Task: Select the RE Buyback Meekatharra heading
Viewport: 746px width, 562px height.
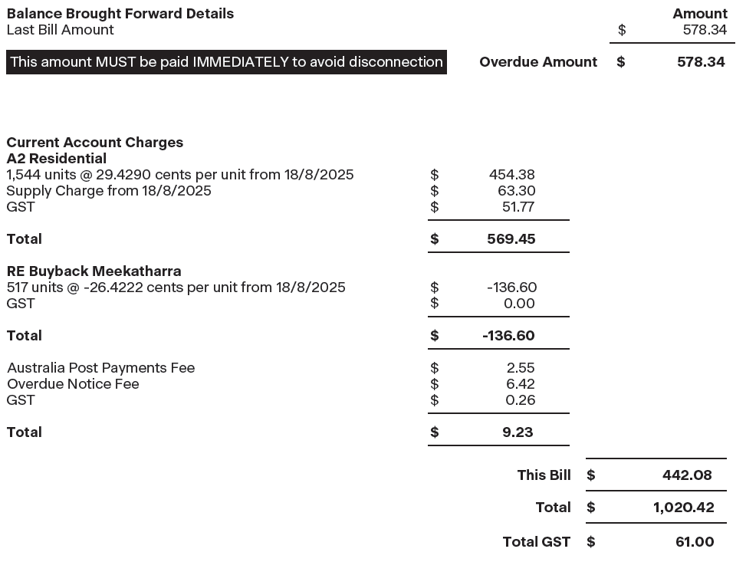Action: 94,271
